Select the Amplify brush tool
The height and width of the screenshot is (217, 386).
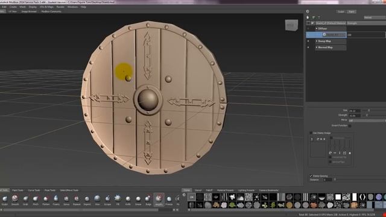159,200
